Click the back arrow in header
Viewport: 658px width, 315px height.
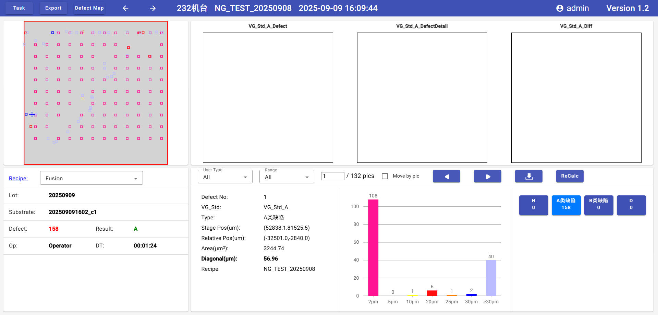125,8
